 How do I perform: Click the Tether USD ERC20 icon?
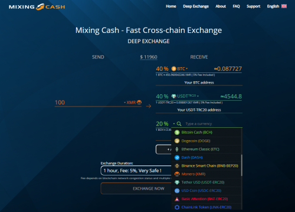(x=177, y=183)
